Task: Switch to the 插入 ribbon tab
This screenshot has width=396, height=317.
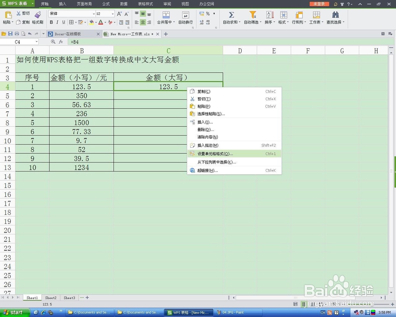Action: pyautogui.click(x=62, y=4)
